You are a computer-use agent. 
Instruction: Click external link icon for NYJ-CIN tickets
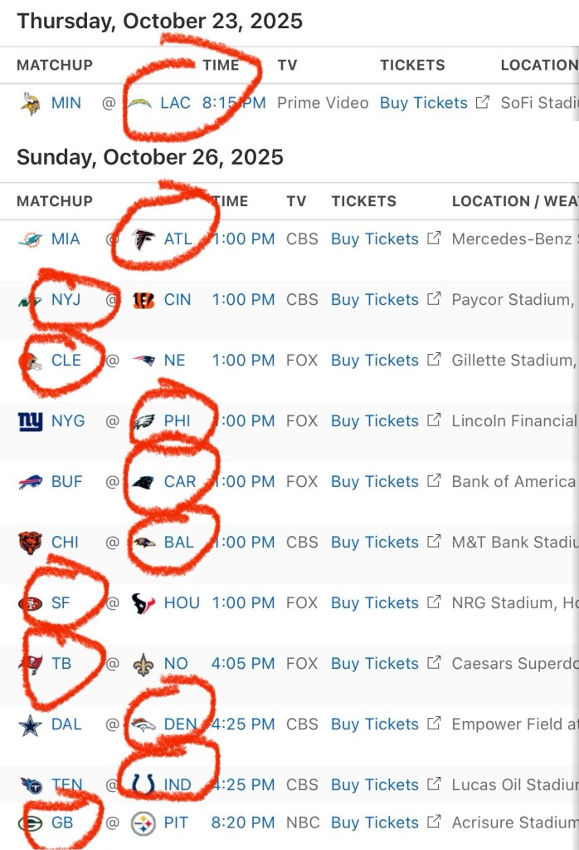[434, 299]
